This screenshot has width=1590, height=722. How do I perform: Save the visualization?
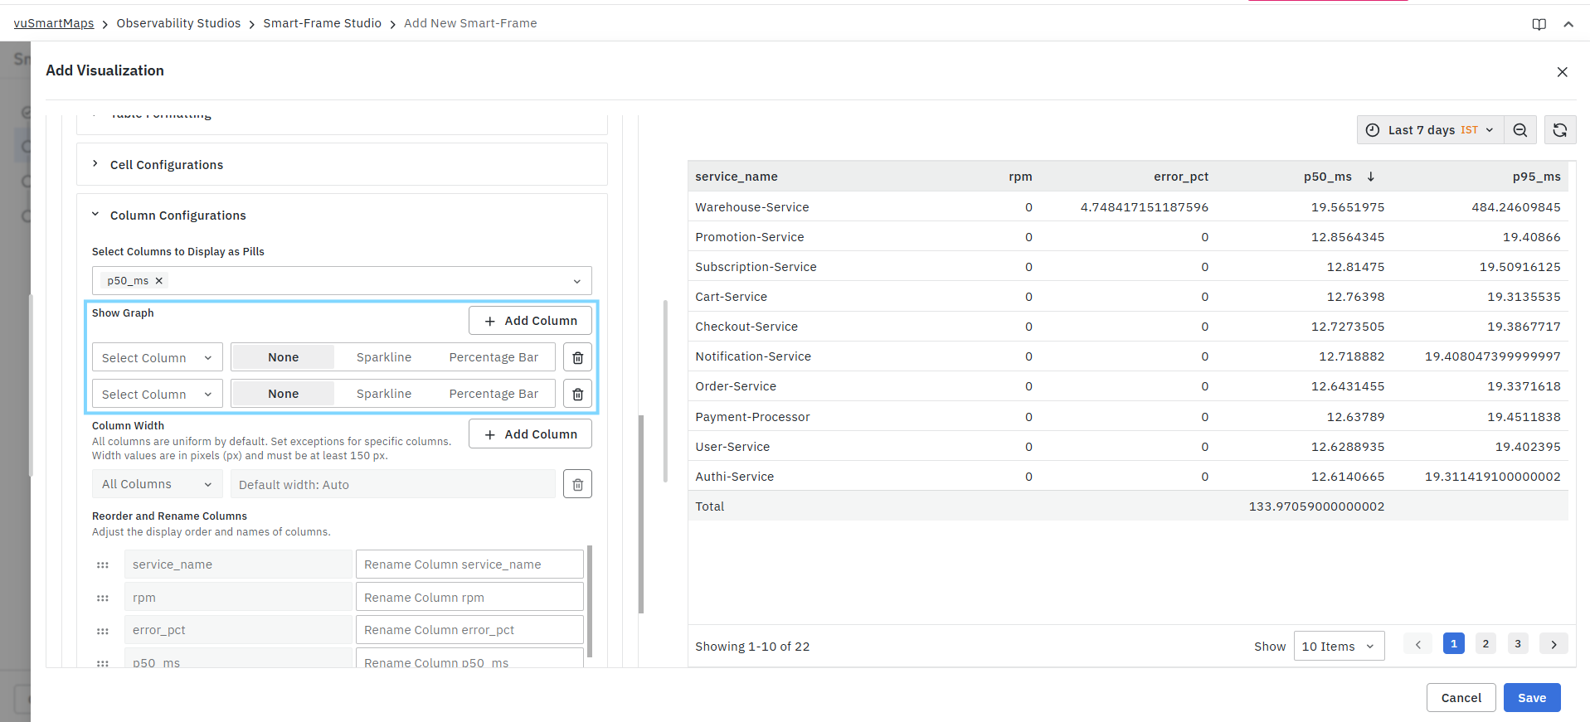point(1532,698)
